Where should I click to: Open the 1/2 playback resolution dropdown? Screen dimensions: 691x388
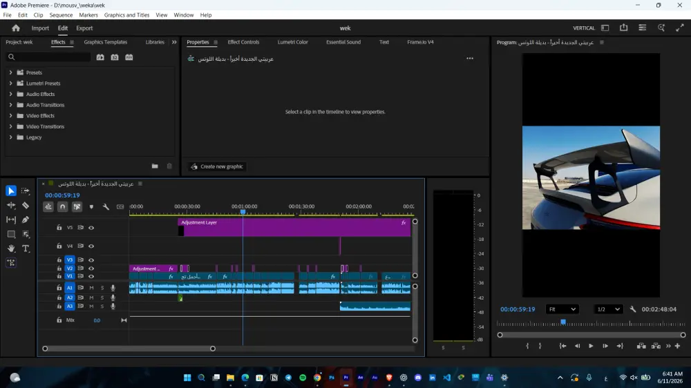coord(608,309)
